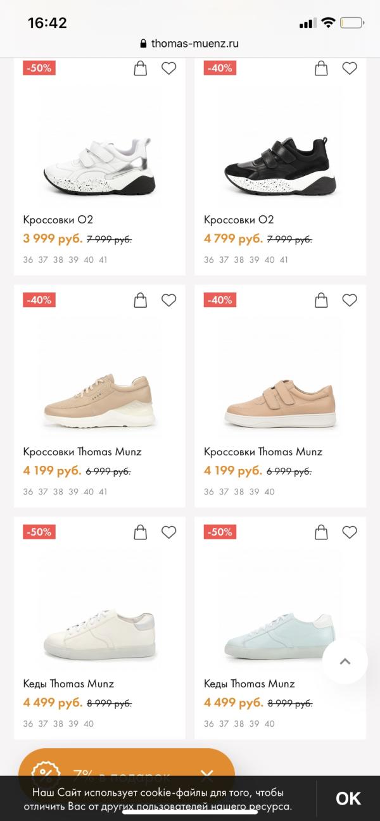Viewport: 380px width, 821px height.
Task: Add black O2 sneakers to shopping bag
Action: [x=322, y=68]
